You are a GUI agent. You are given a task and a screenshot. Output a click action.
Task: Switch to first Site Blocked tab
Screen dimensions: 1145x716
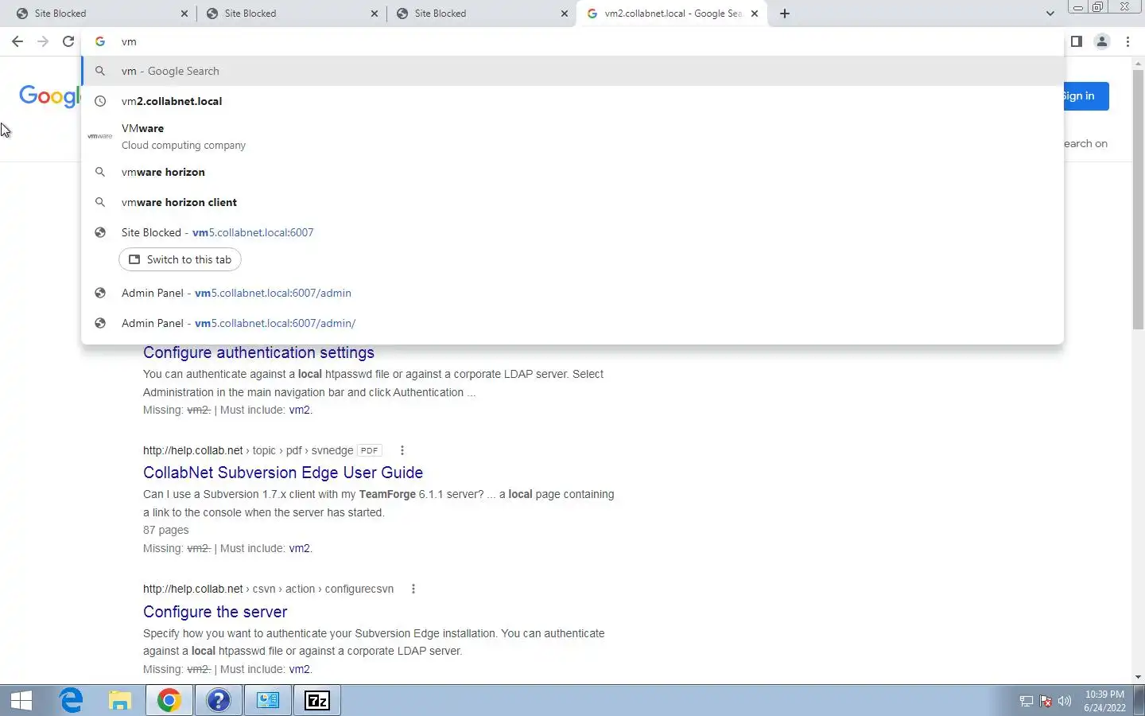pyautogui.click(x=99, y=14)
